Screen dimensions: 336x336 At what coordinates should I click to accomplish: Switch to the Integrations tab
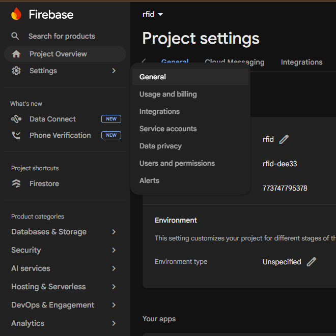click(301, 62)
